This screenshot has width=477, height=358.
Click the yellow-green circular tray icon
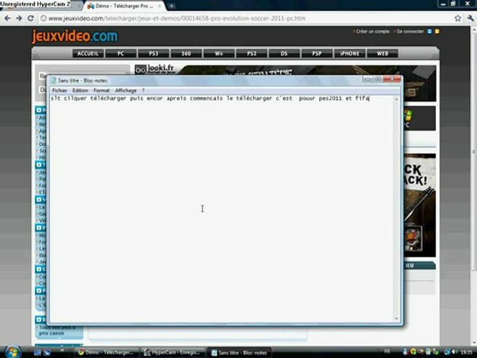coord(413,352)
